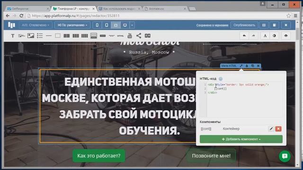Click the '[[cont]]' component tag text
This screenshot has height=170, width=303.
(206, 129)
